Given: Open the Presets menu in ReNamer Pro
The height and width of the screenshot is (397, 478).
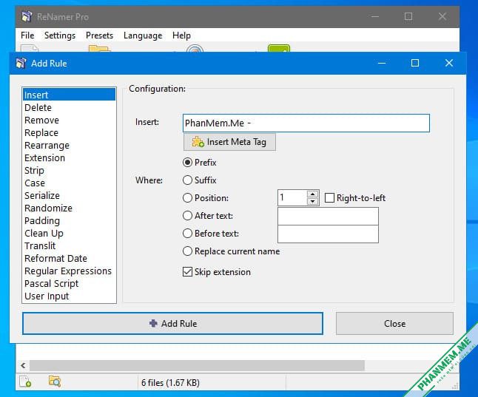Looking at the screenshot, I should pos(99,35).
